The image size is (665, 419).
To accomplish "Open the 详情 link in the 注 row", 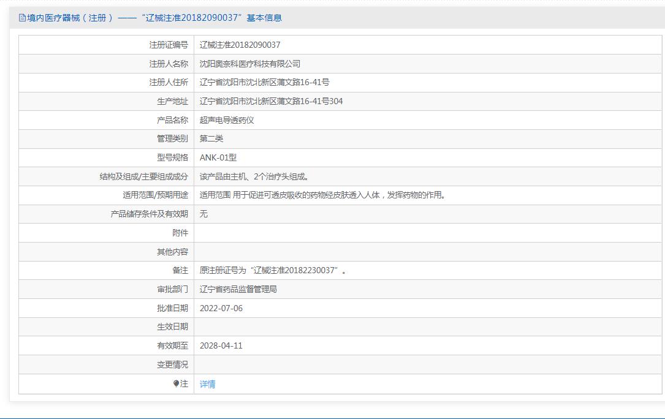I will click(207, 384).
